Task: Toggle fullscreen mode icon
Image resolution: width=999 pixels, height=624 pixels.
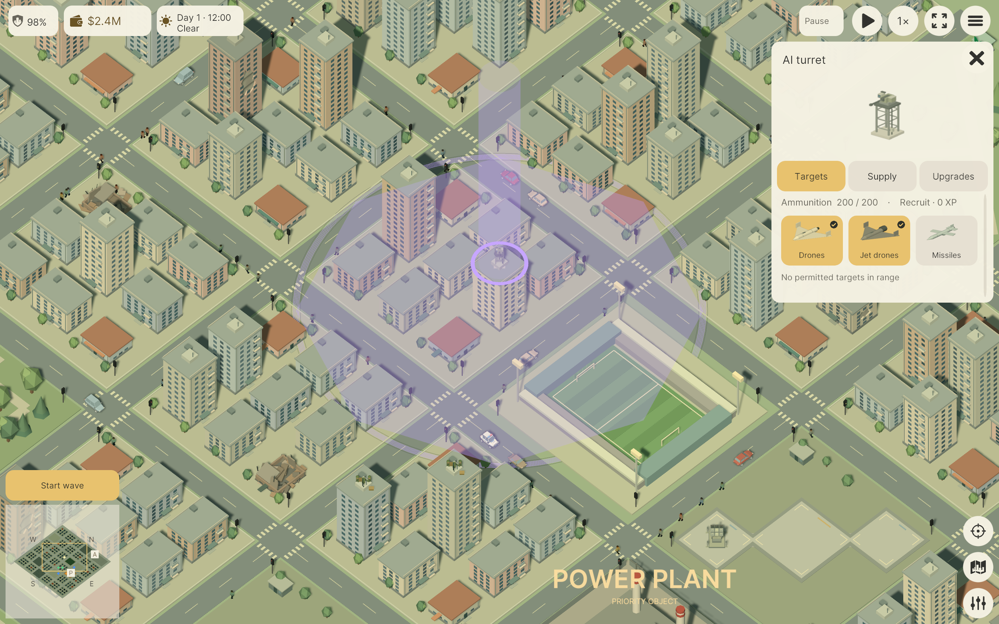Action: [x=939, y=21]
